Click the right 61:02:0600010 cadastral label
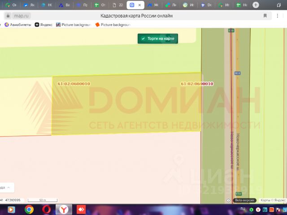Screen dimensions: 287x215 click(x=197, y=84)
